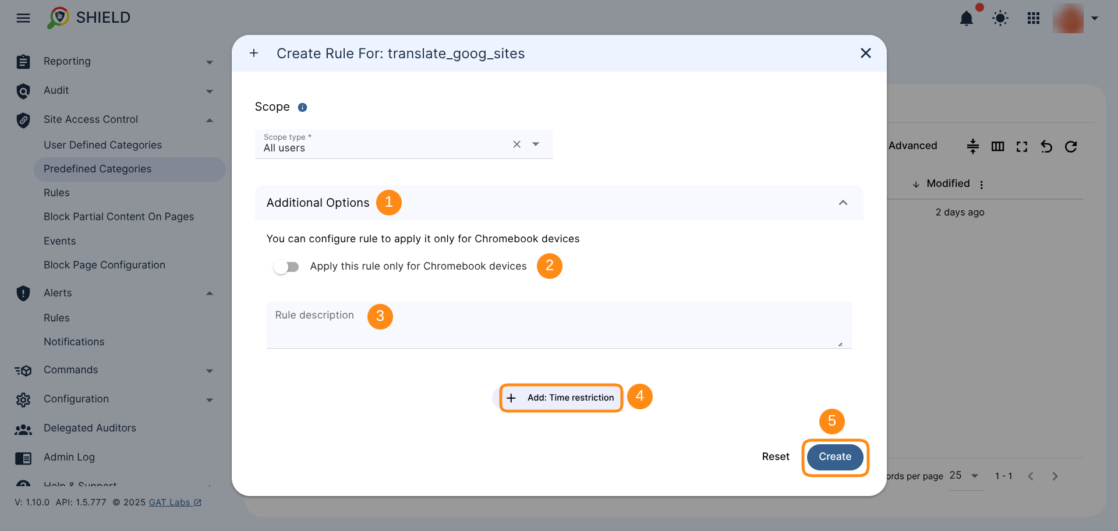Image resolution: width=1118 pixels, height=531 pixels.
Task: Click the Site Access Control shield icon
Action: pos(23,120)
